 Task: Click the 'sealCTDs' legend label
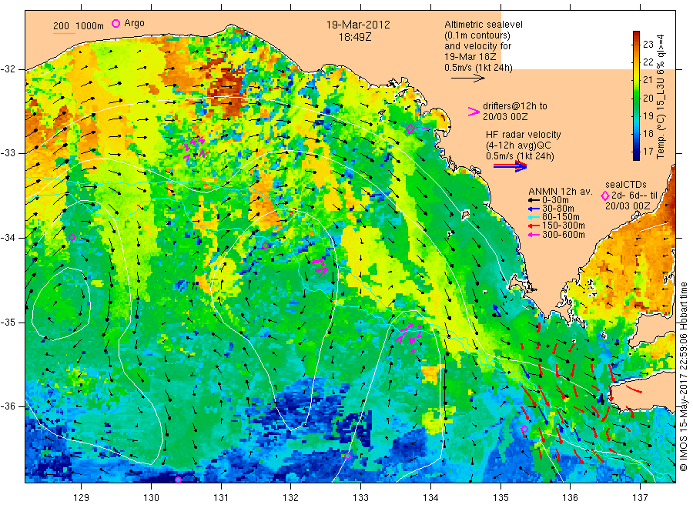[626, 185]
